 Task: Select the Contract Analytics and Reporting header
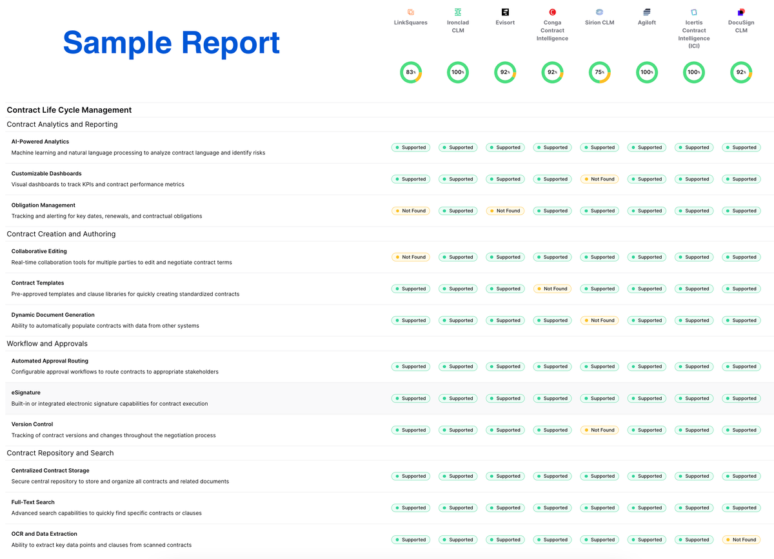(62, 124)
